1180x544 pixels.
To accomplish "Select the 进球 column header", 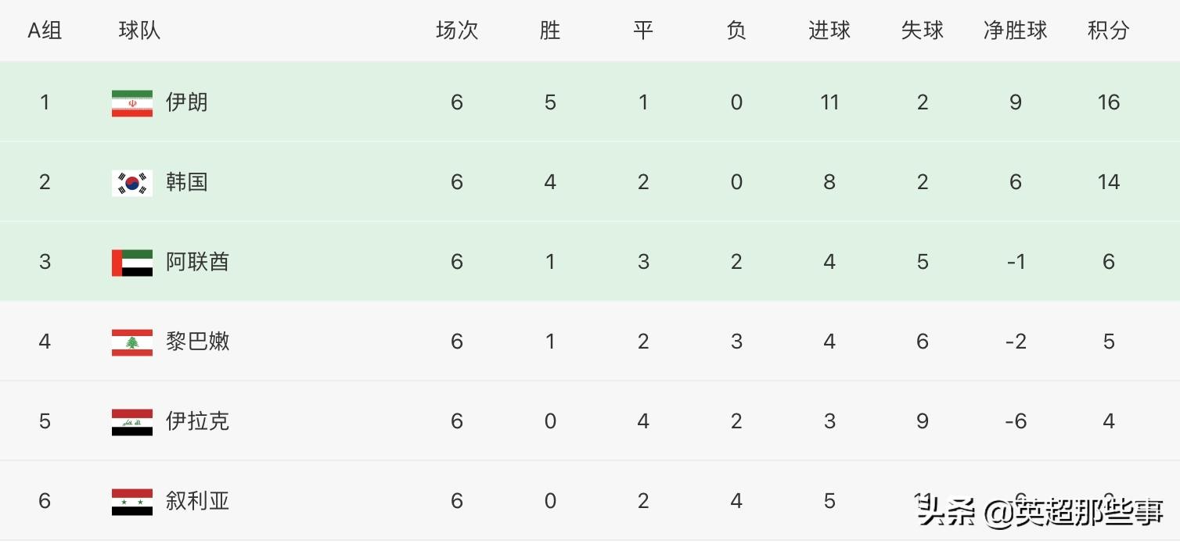I will coord(829,30).
